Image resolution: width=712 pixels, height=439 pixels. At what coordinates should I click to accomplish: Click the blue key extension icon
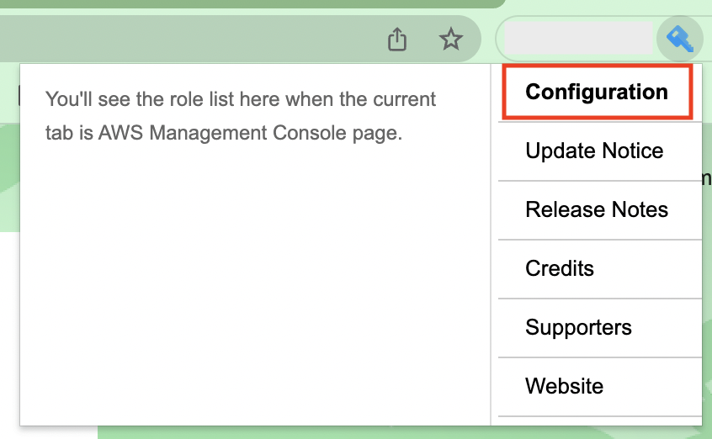tap(678, 39)
